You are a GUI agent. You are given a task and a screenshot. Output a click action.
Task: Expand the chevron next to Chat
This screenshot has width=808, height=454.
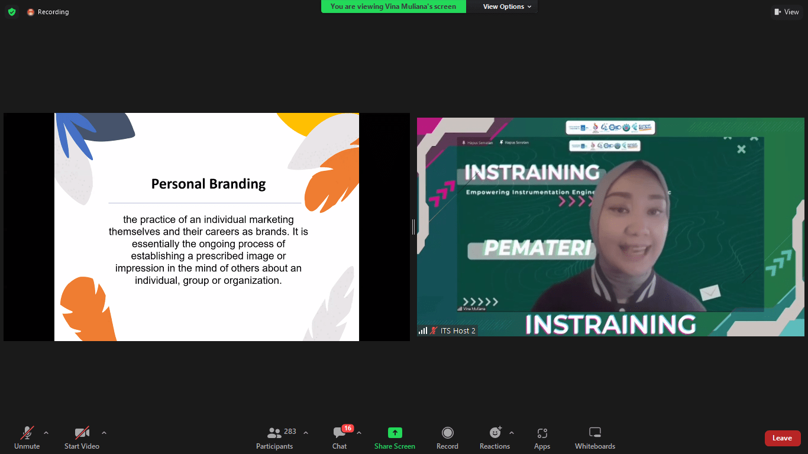point(359,433)
